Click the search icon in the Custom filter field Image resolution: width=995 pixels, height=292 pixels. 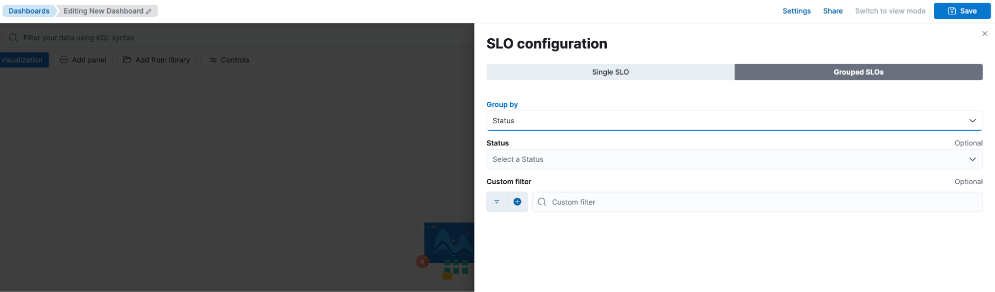tap(542, 202)
